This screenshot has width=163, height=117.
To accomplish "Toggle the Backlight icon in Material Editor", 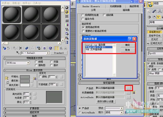I will pos(67,12).
